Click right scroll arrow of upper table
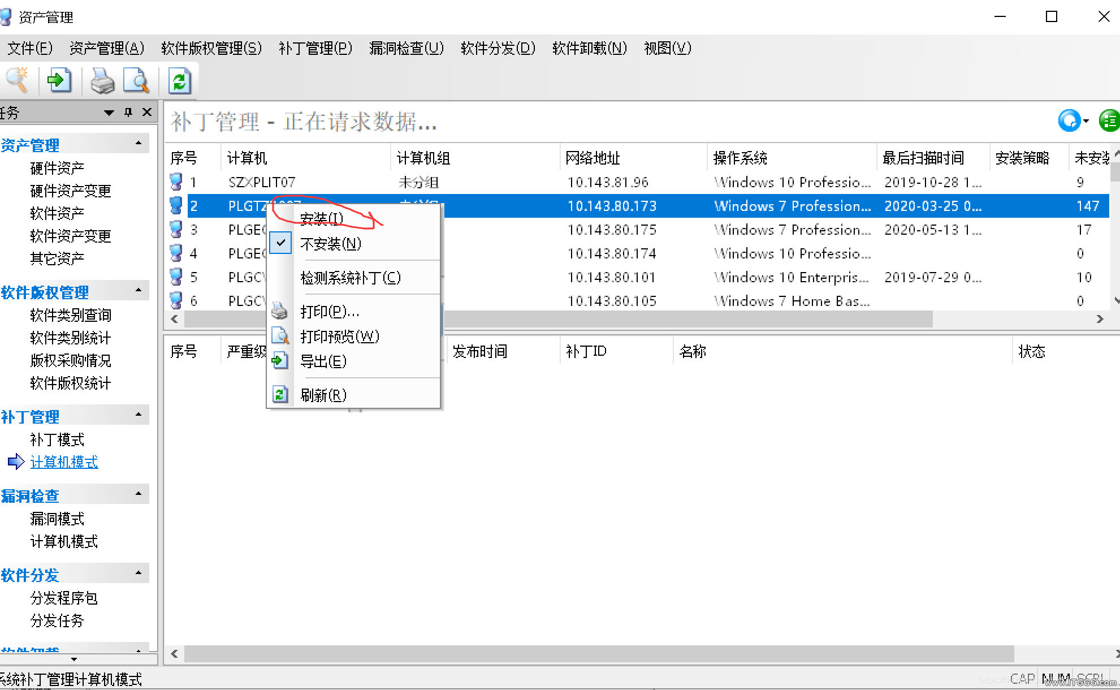The image size is (1120, 690). (x=1100, y=319)
